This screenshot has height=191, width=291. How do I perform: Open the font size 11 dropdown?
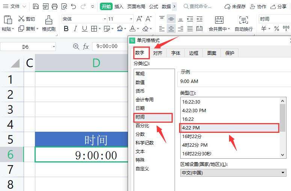[131, 19]
